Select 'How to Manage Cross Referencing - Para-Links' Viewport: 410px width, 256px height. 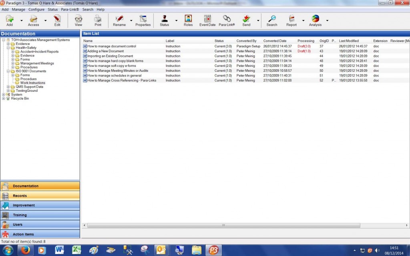pos(246,81)
